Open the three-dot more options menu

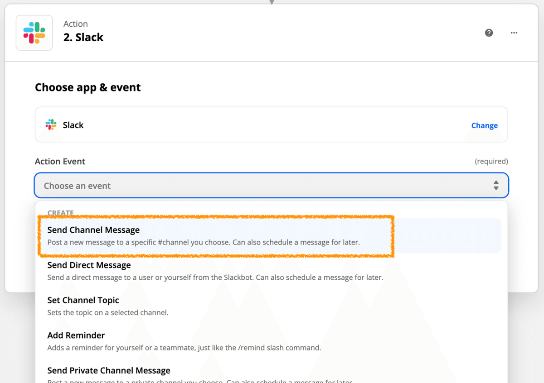point(514,33)
